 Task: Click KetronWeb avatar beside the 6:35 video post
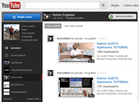pyautogui.click(x=50, y=38)
